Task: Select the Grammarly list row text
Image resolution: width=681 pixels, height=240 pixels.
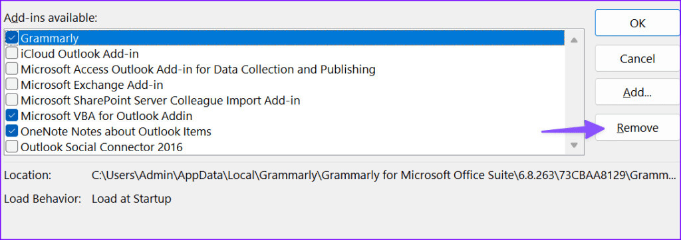Action: pos(49,38)
